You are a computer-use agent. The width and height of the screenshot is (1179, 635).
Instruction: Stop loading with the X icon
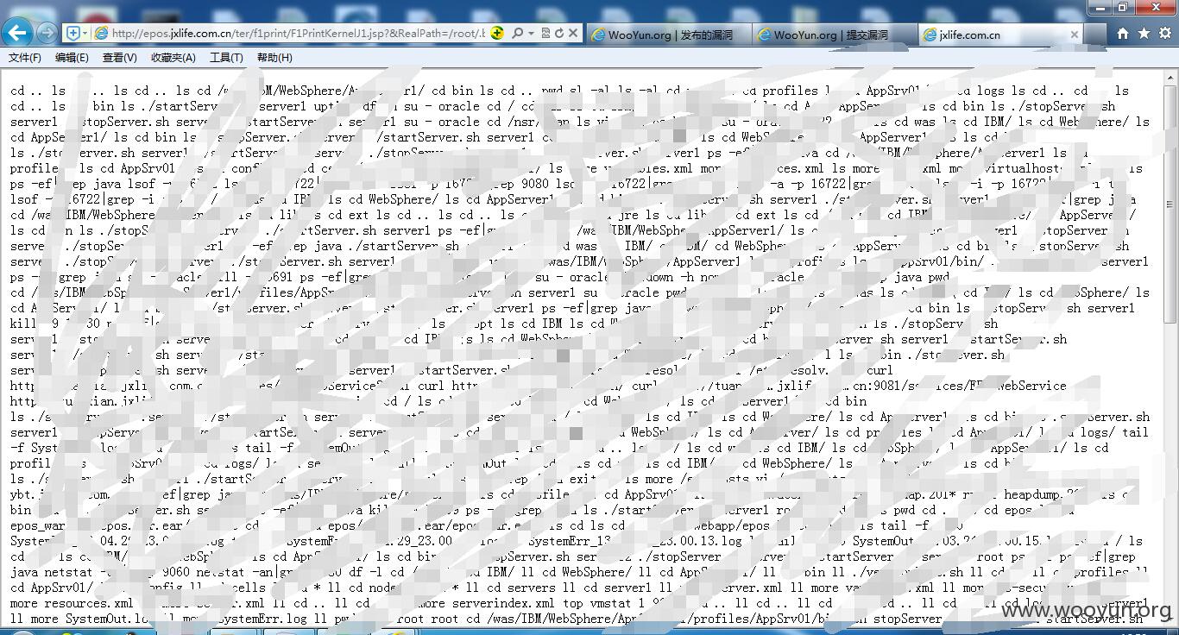573,33
